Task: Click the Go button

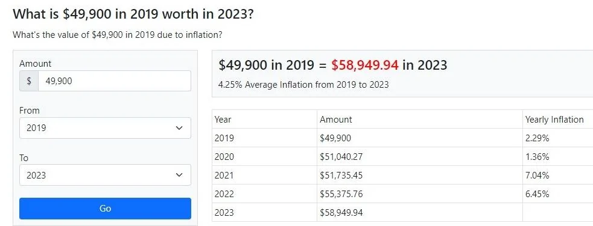Action: click(x=105, y=209)
